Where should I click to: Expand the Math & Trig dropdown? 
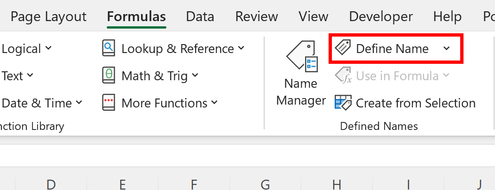195,76
